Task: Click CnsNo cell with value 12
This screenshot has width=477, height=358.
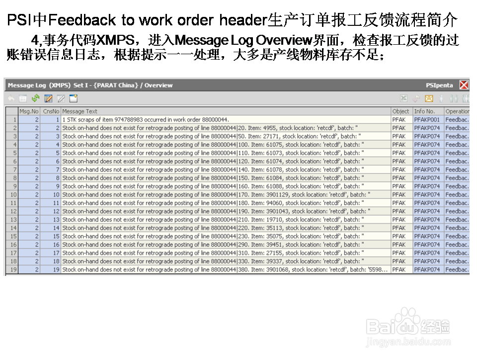Action: (x=51, y=211)
